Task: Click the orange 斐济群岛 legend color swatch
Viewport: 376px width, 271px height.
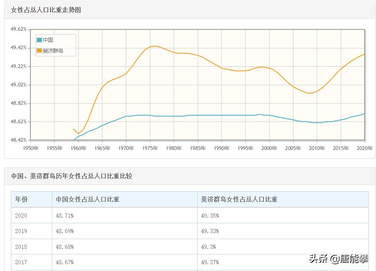Action: (x=40, y=51)
